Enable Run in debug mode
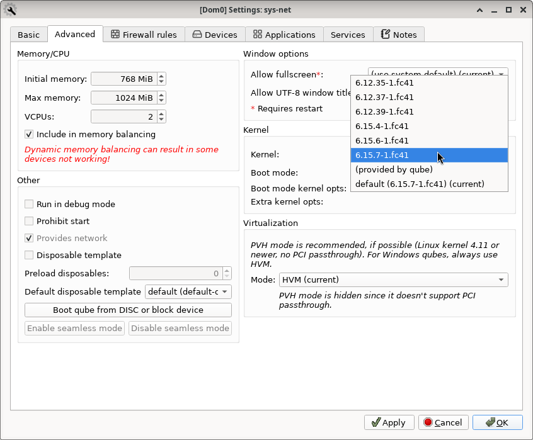 pyautogui.click(x=29, y=204)
